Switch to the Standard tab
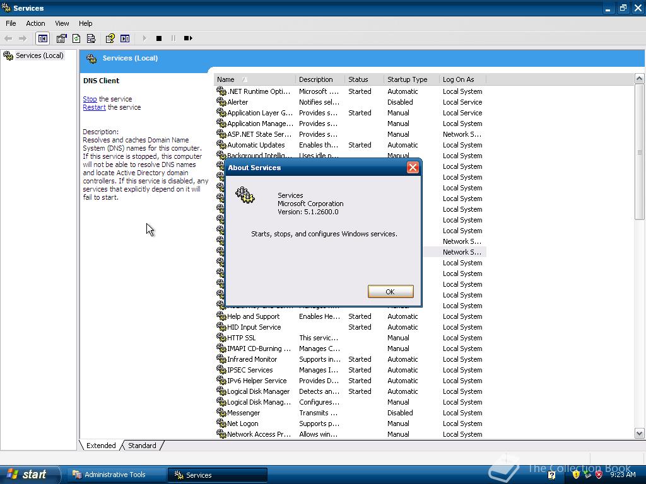This screenshot has width=646, height=484. [142, 446]
